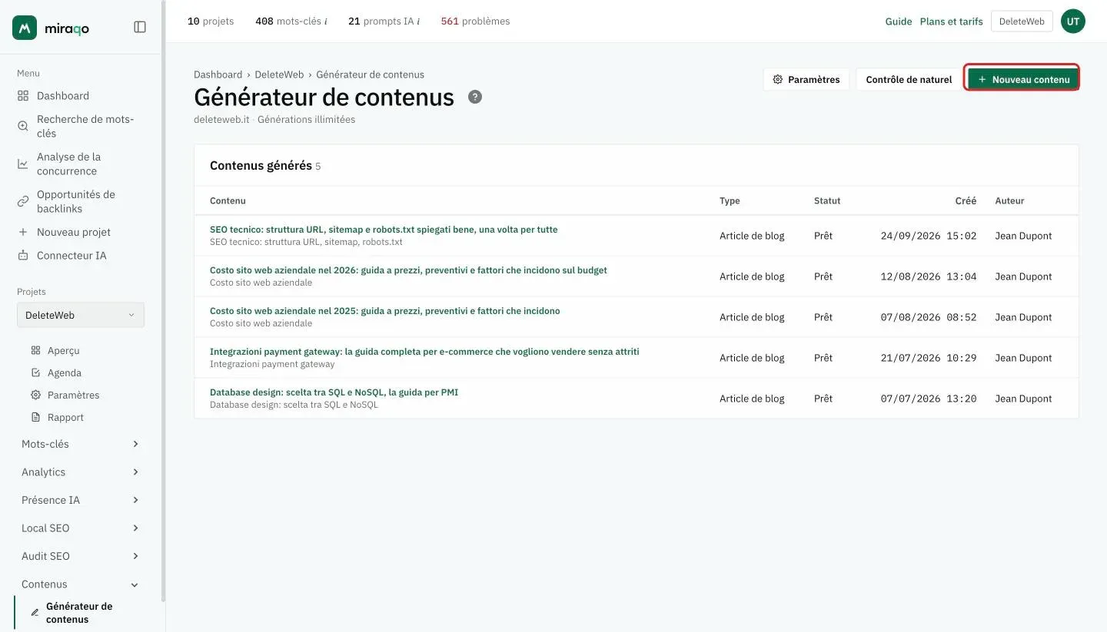This screenshot has height=632, width=1107.
Task: Expand the Audit SEO section
Action: click(x=81, y=556)
